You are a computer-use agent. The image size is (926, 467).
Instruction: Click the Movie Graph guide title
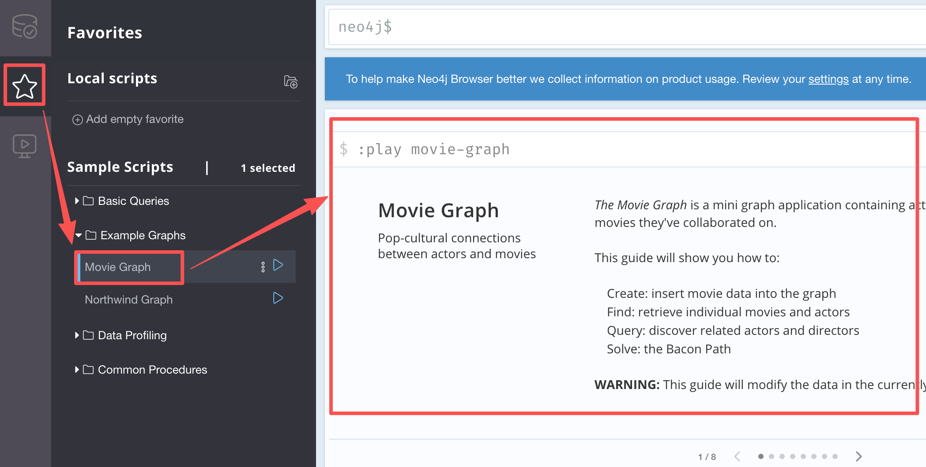(439, 211)
